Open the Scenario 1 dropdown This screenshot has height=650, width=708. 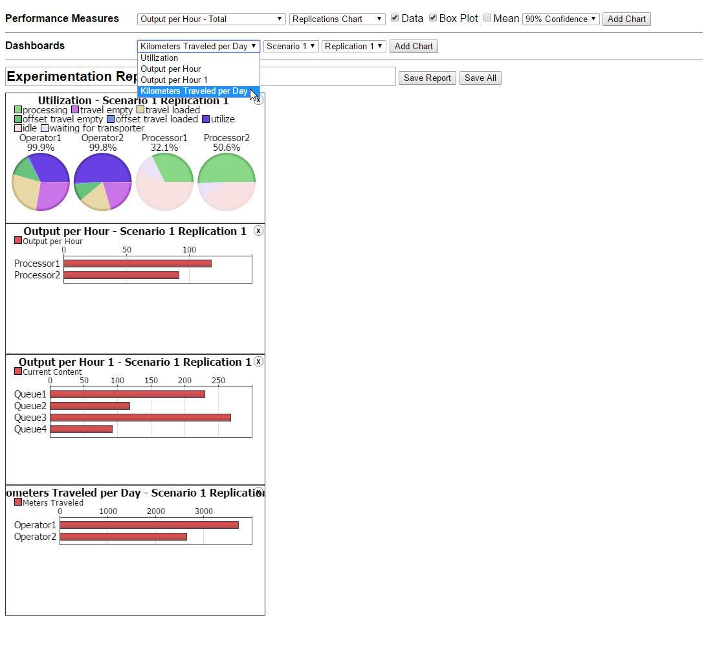[291, 46]
